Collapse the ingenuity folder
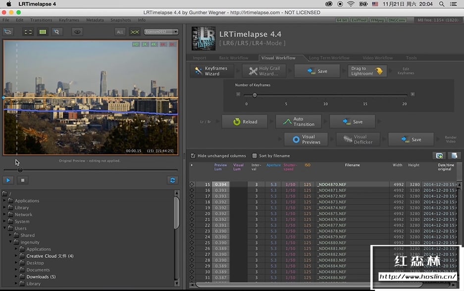 click(x=10, y=242)
